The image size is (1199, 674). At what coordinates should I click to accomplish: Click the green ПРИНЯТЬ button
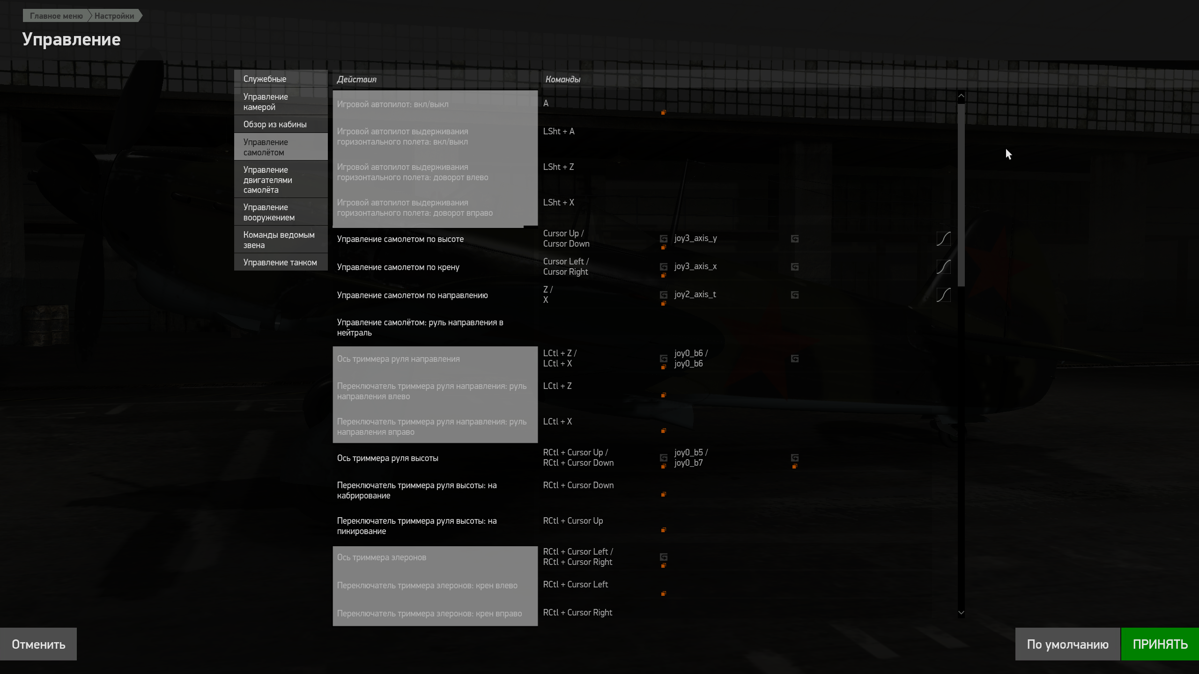pos(1160,644)
